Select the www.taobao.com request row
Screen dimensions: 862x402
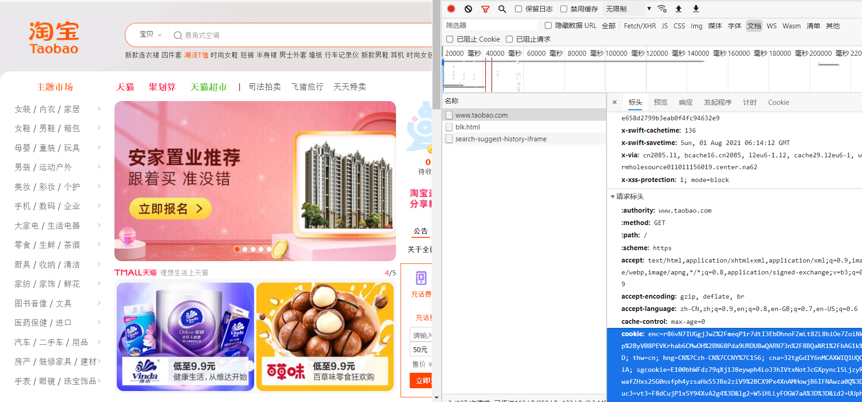525,115
